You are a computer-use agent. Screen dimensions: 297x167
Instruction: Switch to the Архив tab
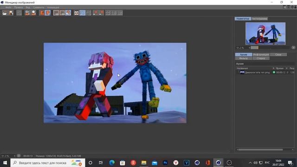click(243, 55)
